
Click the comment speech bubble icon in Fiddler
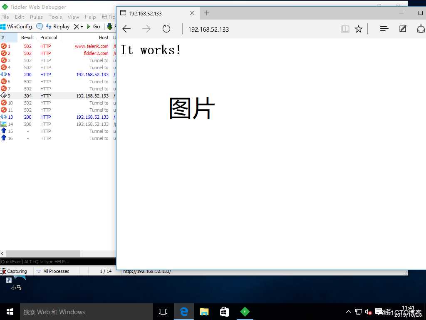pos(40,27)
